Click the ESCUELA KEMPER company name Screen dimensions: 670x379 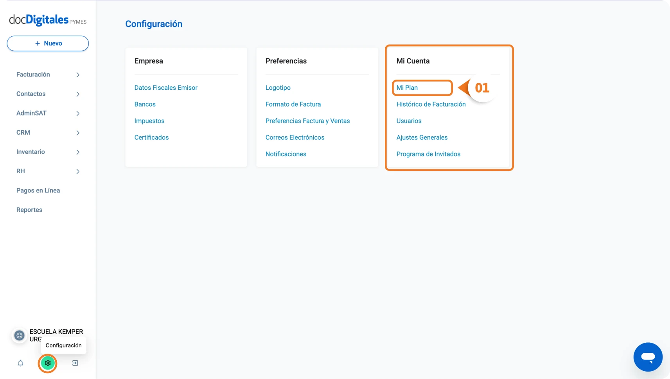point(56,332)
